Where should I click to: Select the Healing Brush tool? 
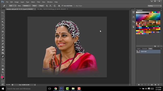[3, 31]
